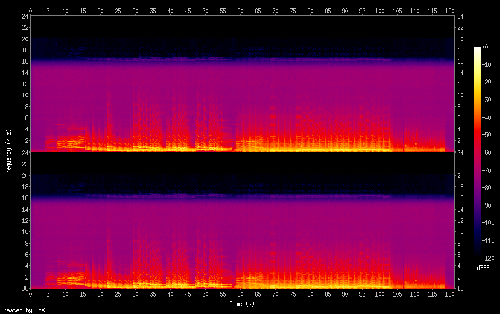Select the "-10" color scale label

486,64
